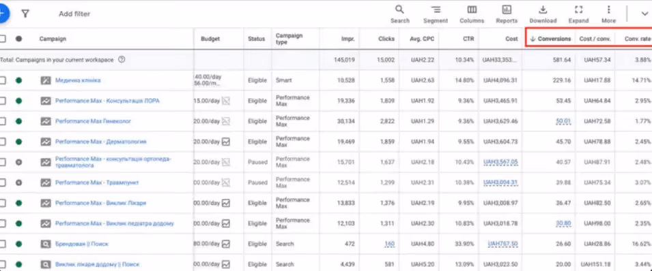Open the filter funnel icon
Viewport: 652px width, 271px height.
[25, 14]
